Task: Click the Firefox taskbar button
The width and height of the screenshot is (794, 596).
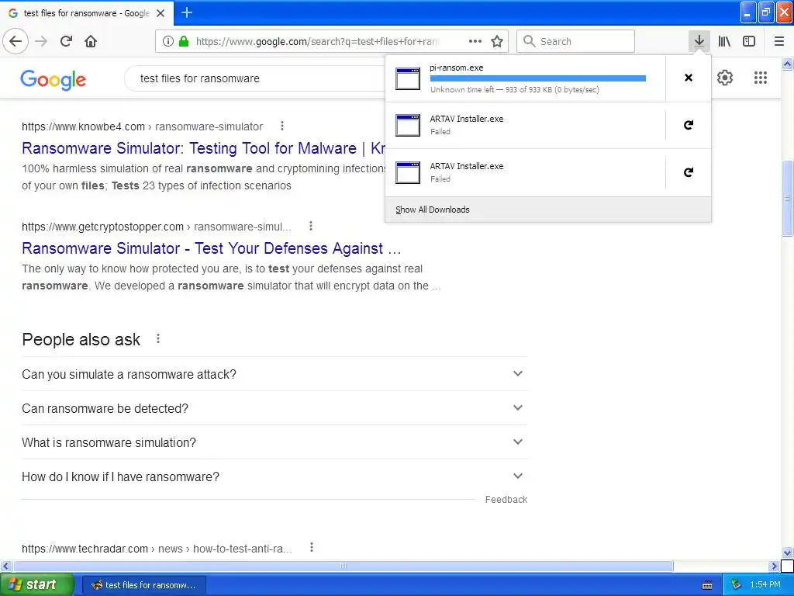Action: coord(143,585)
